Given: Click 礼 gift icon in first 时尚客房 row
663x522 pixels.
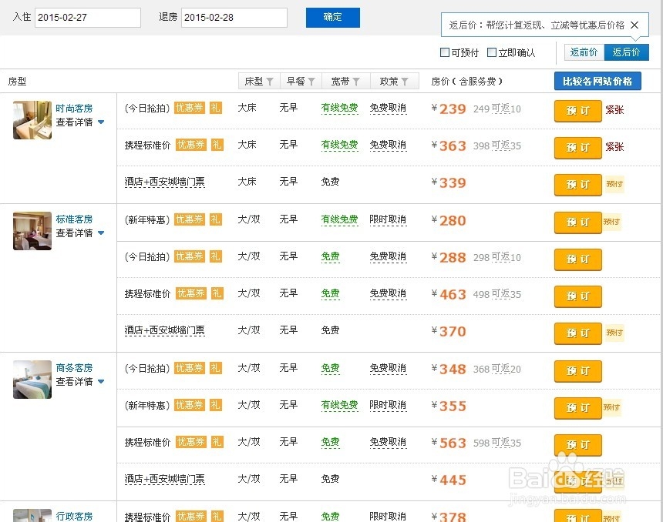Looking at the screenshot, I should pos(216,109).
